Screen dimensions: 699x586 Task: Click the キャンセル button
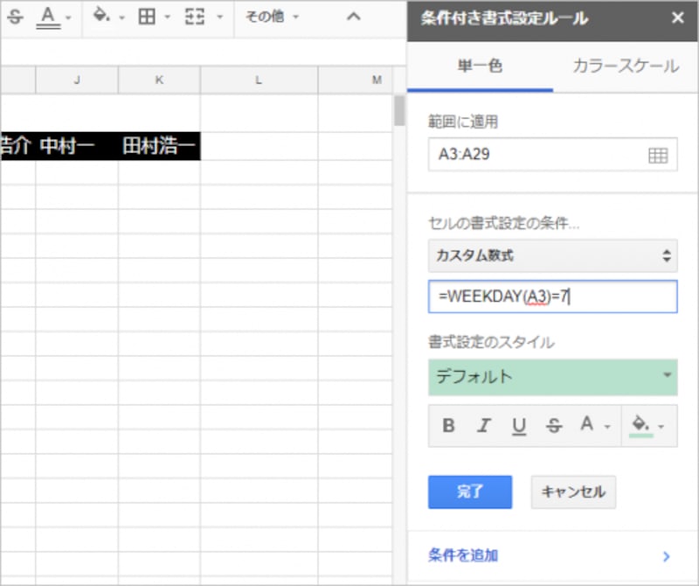point(573,492)
